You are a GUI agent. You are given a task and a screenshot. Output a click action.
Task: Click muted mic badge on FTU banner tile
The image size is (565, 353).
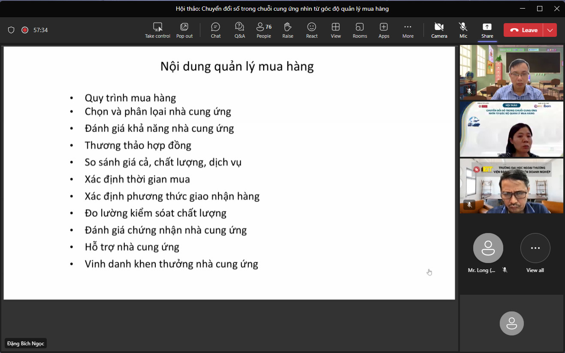coord(469,205)
